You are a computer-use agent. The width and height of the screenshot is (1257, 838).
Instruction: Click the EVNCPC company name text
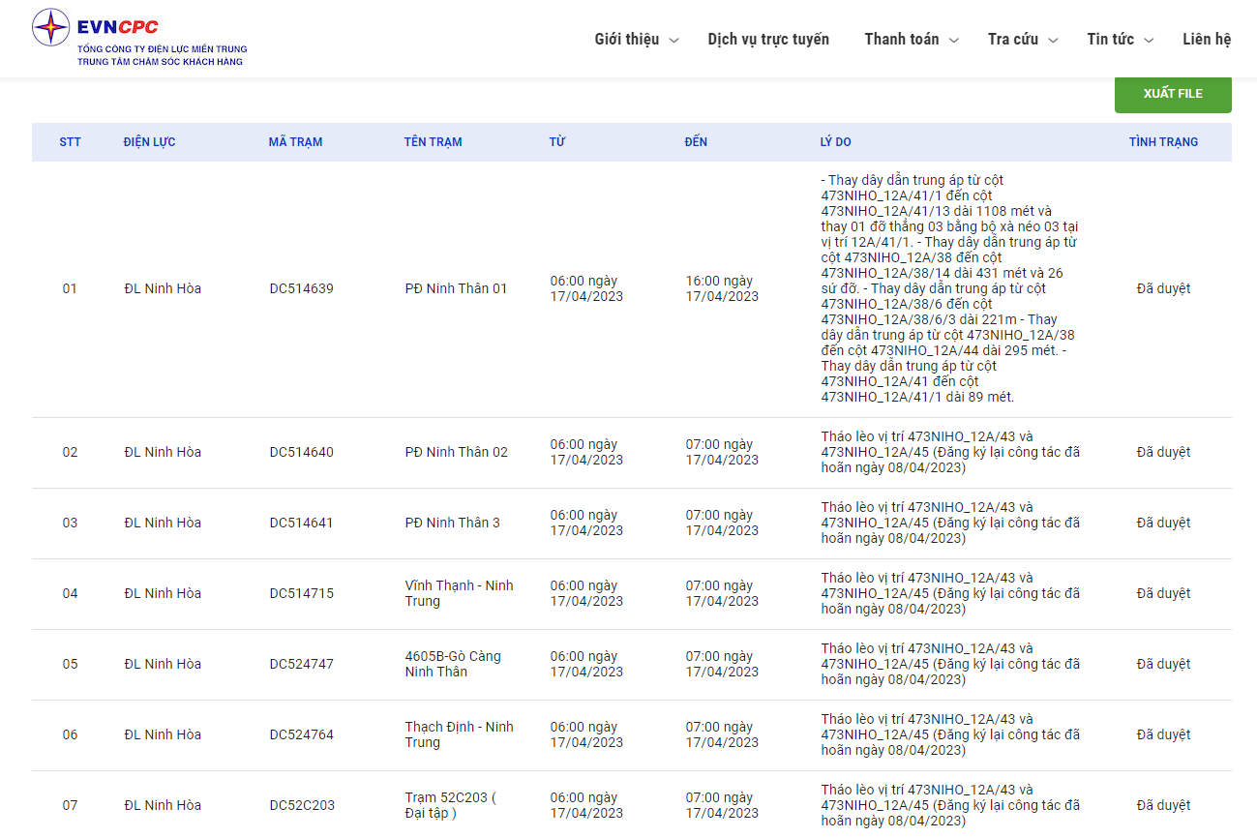[118, 27]
